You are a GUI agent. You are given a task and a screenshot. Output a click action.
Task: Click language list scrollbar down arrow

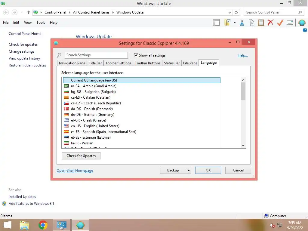243,146
